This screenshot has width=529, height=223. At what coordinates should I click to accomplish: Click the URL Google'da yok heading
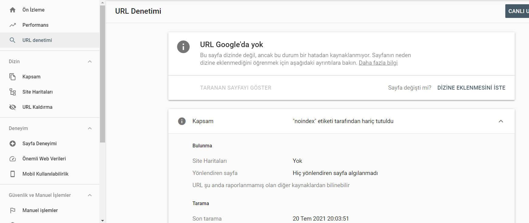(232, 45)
